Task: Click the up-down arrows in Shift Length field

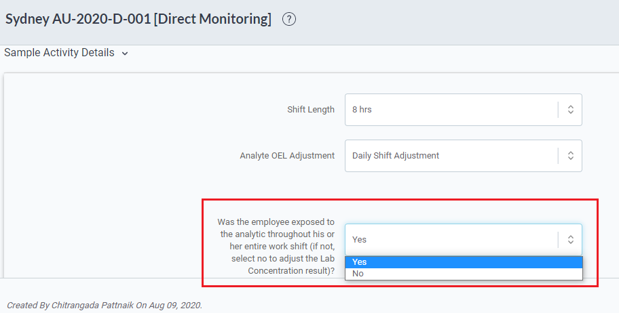Action: tap(570, 110)
